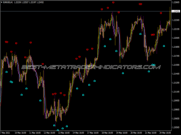The image size is (181, 135).
Task: Click the triangle arrow beside EURUSD,H1
Action: [2, 2]
